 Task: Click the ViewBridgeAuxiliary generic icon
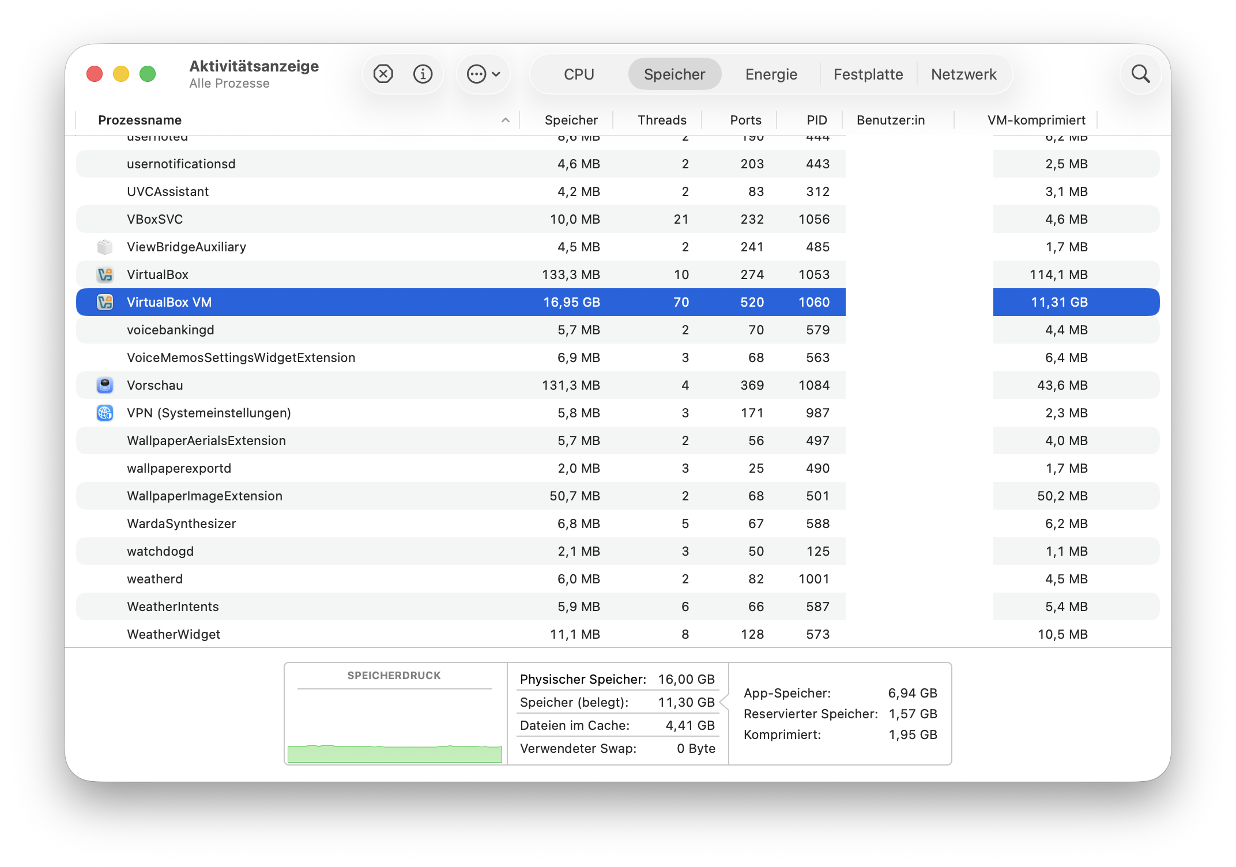click(105, 247)
